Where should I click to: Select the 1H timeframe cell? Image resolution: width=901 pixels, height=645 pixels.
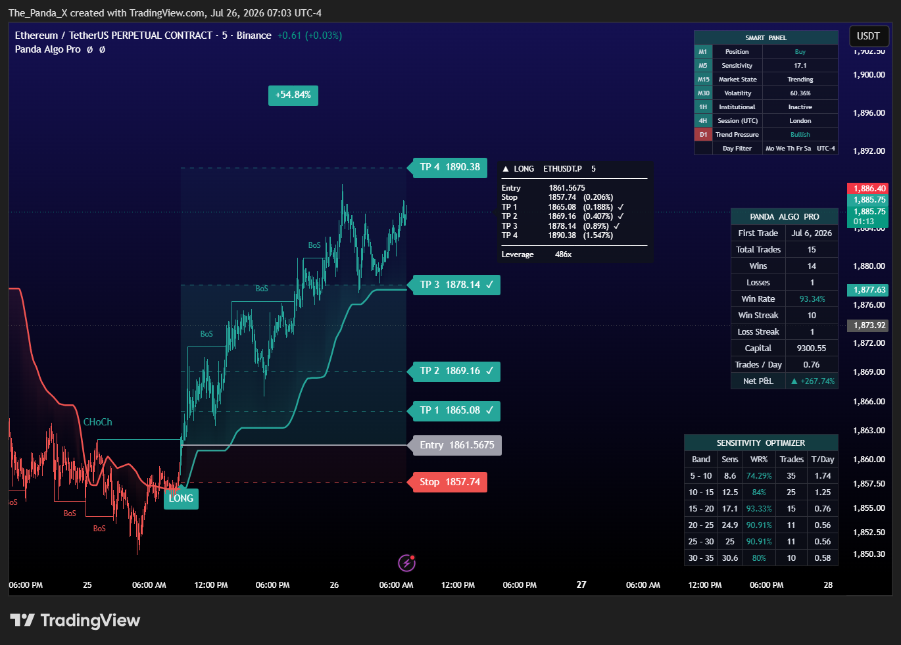tap(703, 107)
